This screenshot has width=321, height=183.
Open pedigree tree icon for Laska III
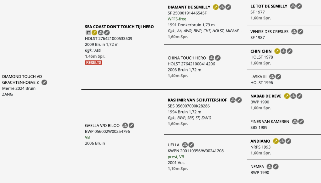coord(272,76)
